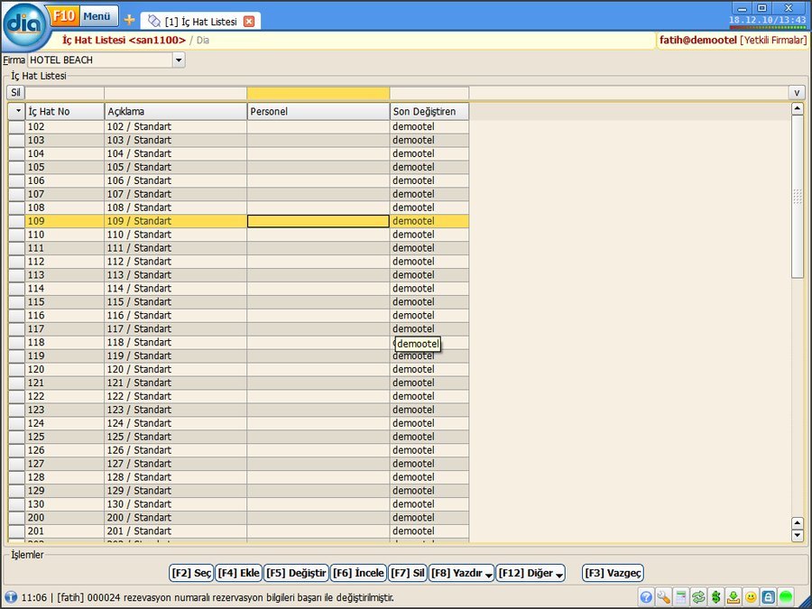Open the Yetkili Firmalar link
This screenshot has height=609, width=812.
773,40
